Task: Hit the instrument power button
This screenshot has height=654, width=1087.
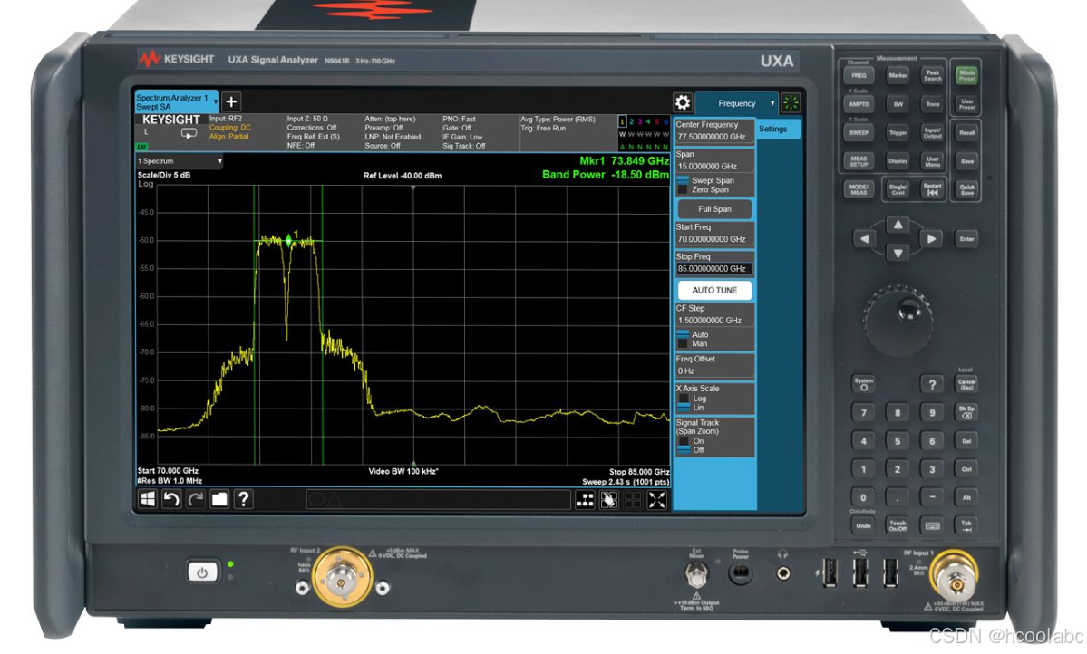Action: [x=202, y=572]
